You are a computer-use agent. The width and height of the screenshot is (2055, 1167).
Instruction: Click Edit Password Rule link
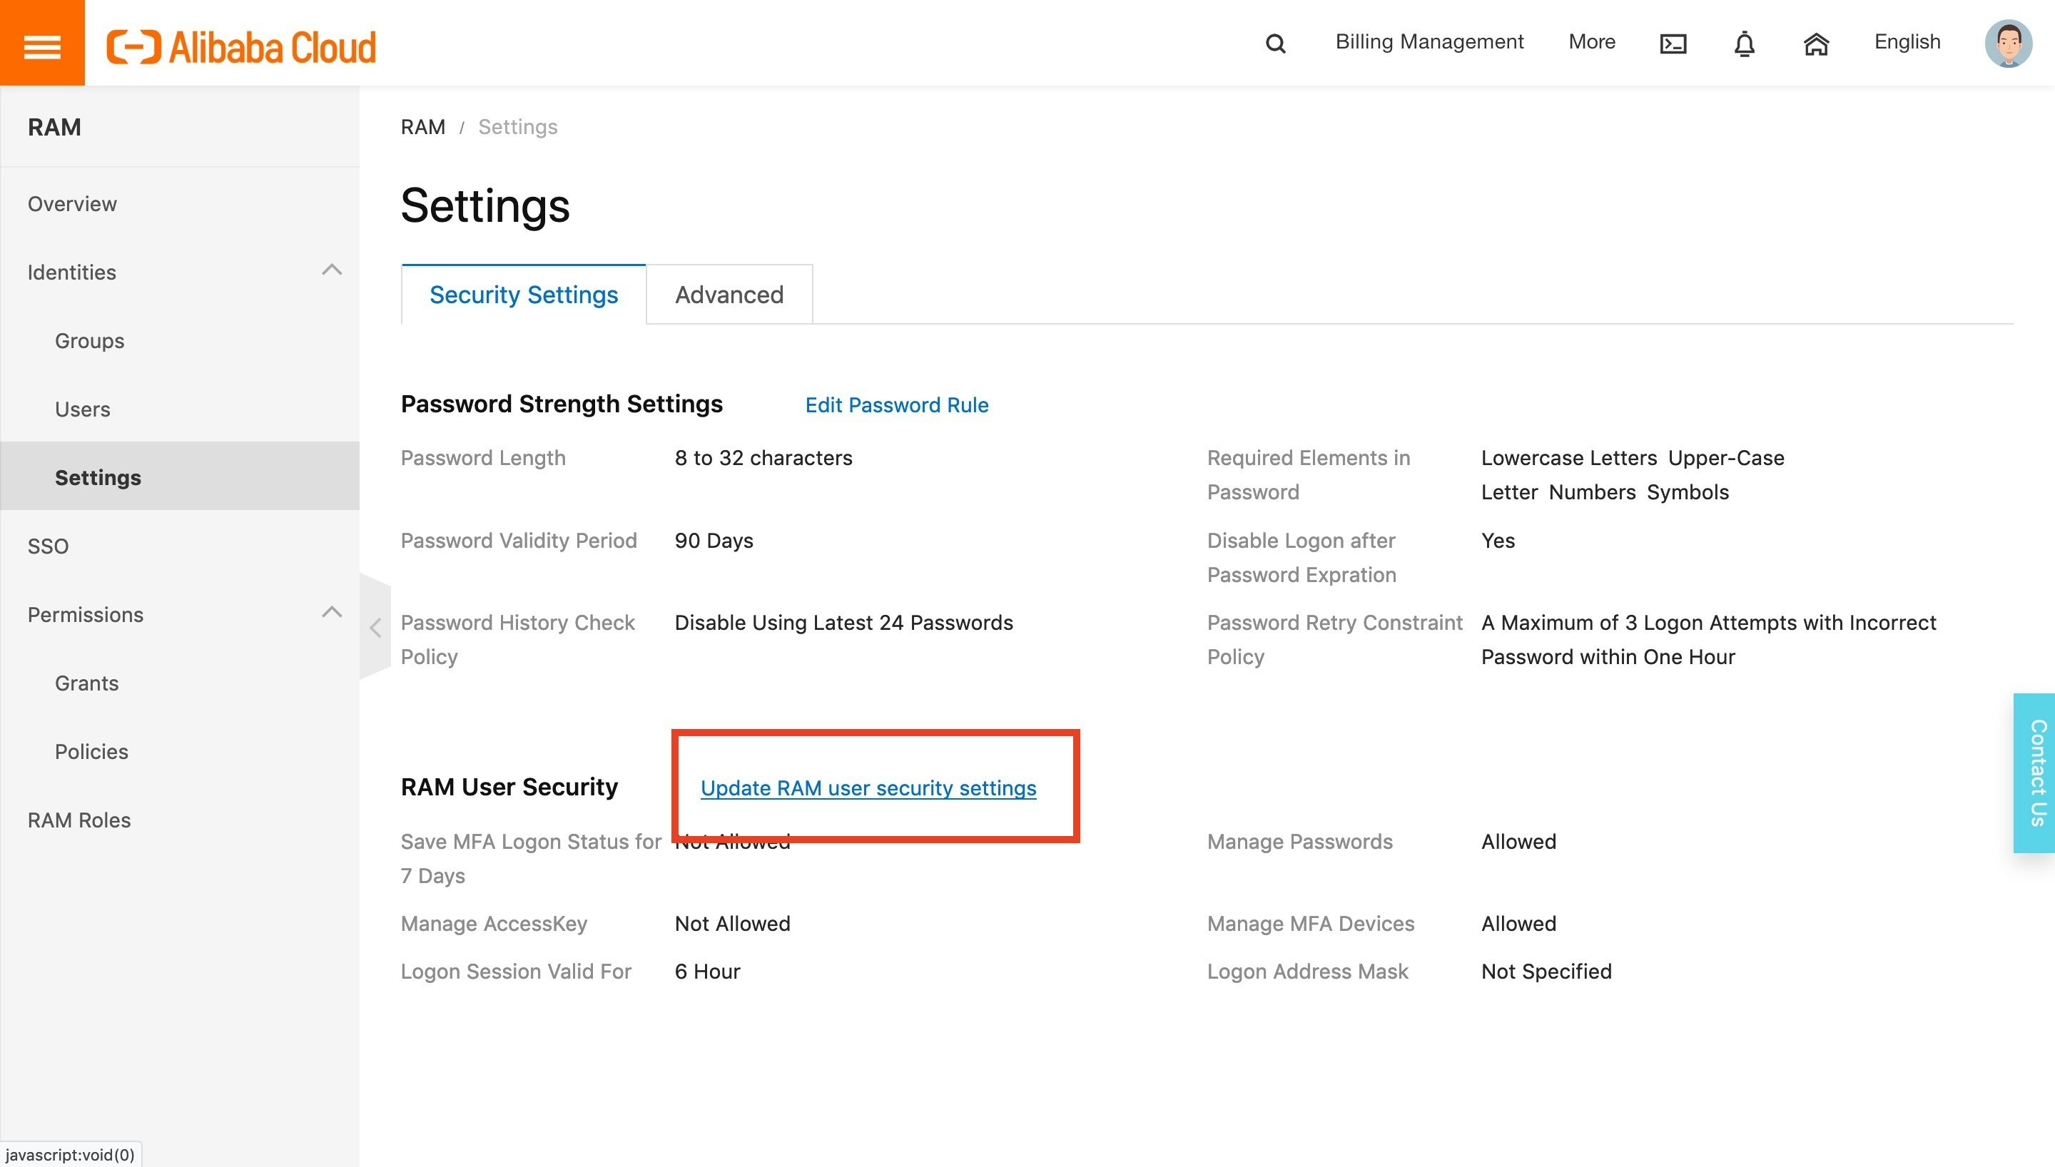[897, 404]
